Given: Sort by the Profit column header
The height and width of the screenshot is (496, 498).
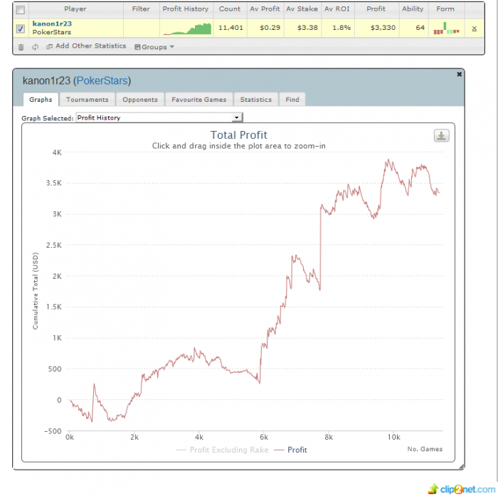Looking at the screenshot, I should click(x=376, y=9).
